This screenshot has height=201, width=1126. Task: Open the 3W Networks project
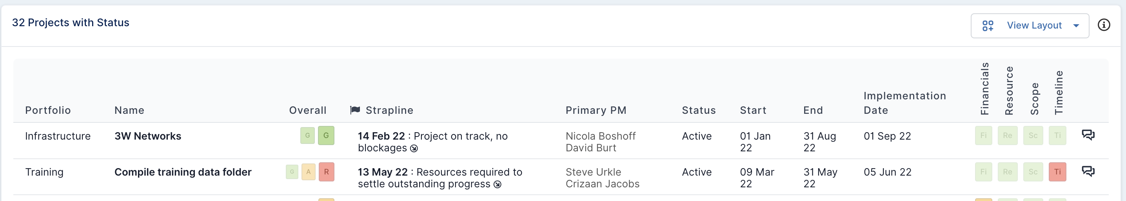coord(148,136)
